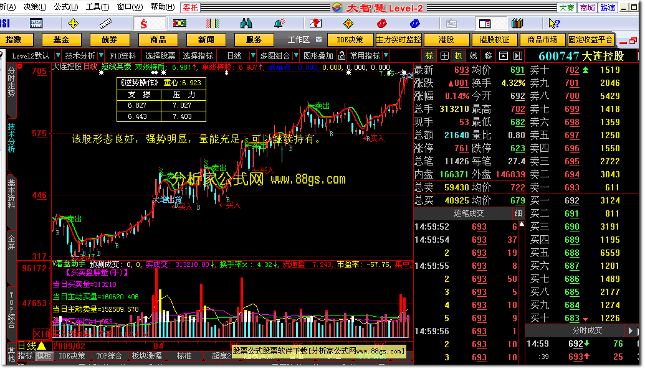
Task: Open the binoculars search tool
Action: [x=246, y=24]
